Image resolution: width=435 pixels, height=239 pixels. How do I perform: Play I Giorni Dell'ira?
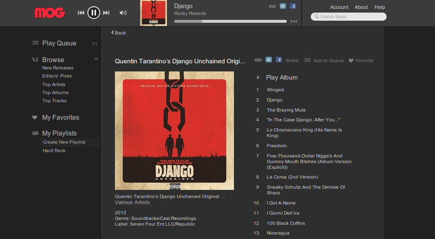click(283, 213)
